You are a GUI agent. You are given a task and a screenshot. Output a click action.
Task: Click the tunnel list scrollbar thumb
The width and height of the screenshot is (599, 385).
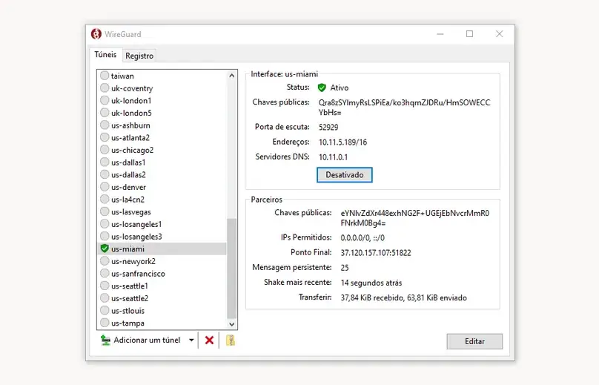click(x=231, y=269)
